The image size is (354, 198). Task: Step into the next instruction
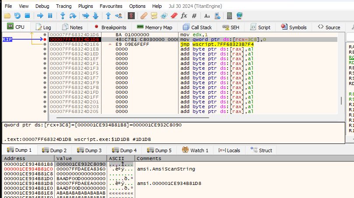[63, 16]
